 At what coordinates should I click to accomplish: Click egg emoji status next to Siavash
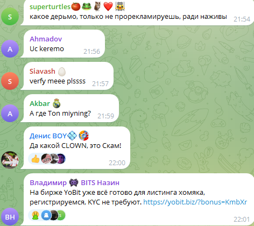pos(62,72)
